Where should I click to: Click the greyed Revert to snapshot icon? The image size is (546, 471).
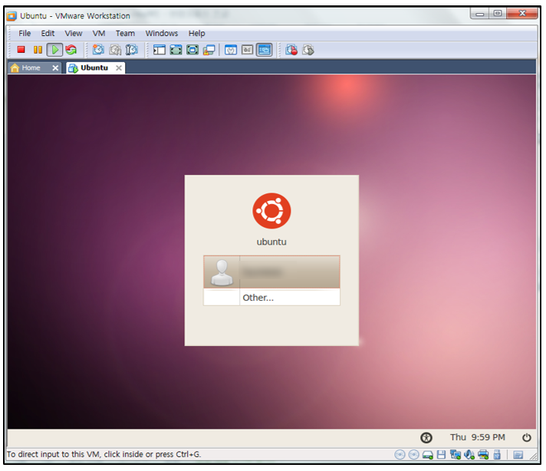[x=115, y=50]
